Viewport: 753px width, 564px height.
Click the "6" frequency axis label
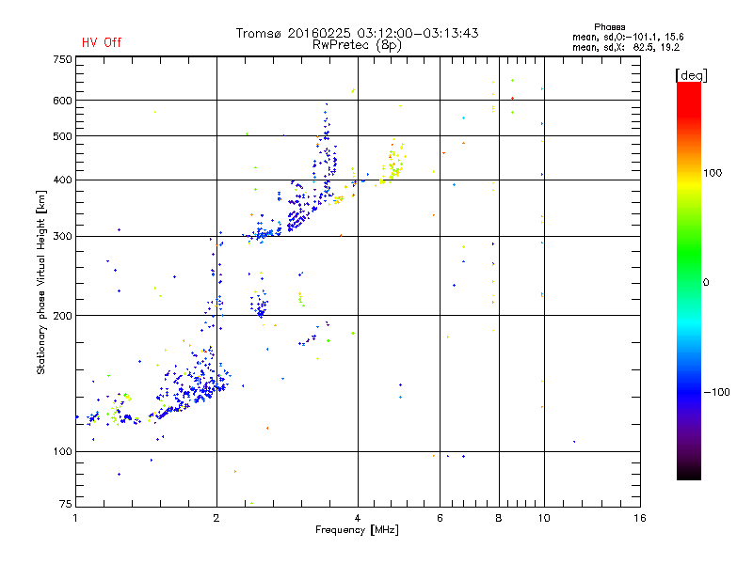(440, 518)
